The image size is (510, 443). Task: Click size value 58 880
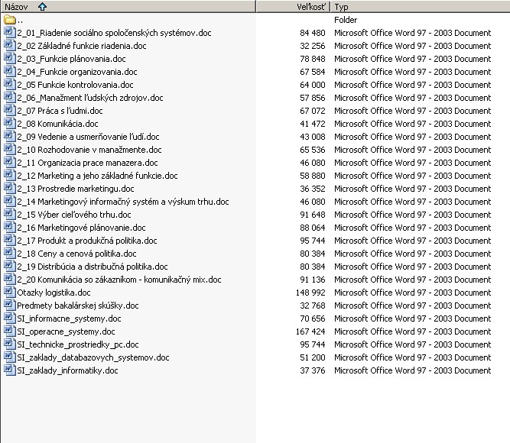pos(313,176)
